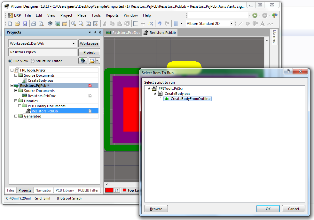Click the Place Via tool icon
Image resolution: width=314 pixels, height=220 pixels.
(255, 24)
